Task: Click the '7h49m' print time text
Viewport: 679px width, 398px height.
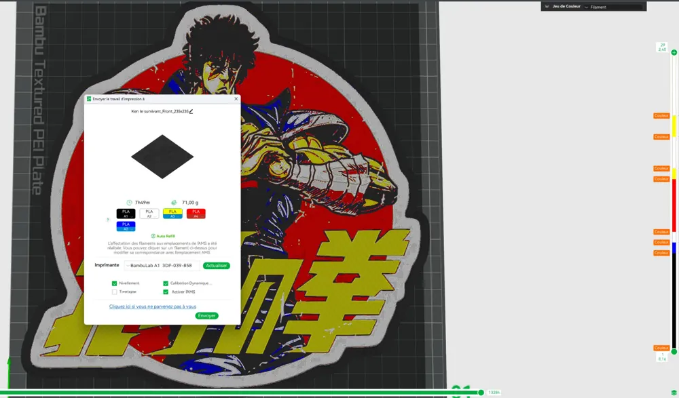Action: pos(143,203)
